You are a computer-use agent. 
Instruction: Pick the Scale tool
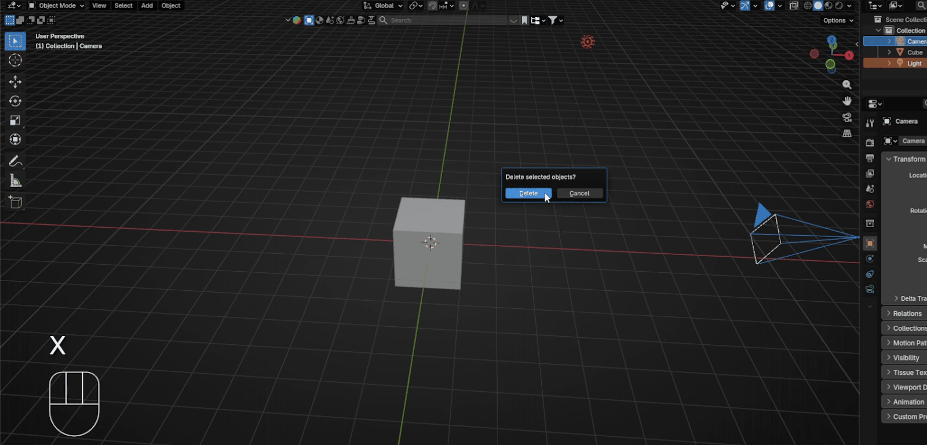coord(15,121)
